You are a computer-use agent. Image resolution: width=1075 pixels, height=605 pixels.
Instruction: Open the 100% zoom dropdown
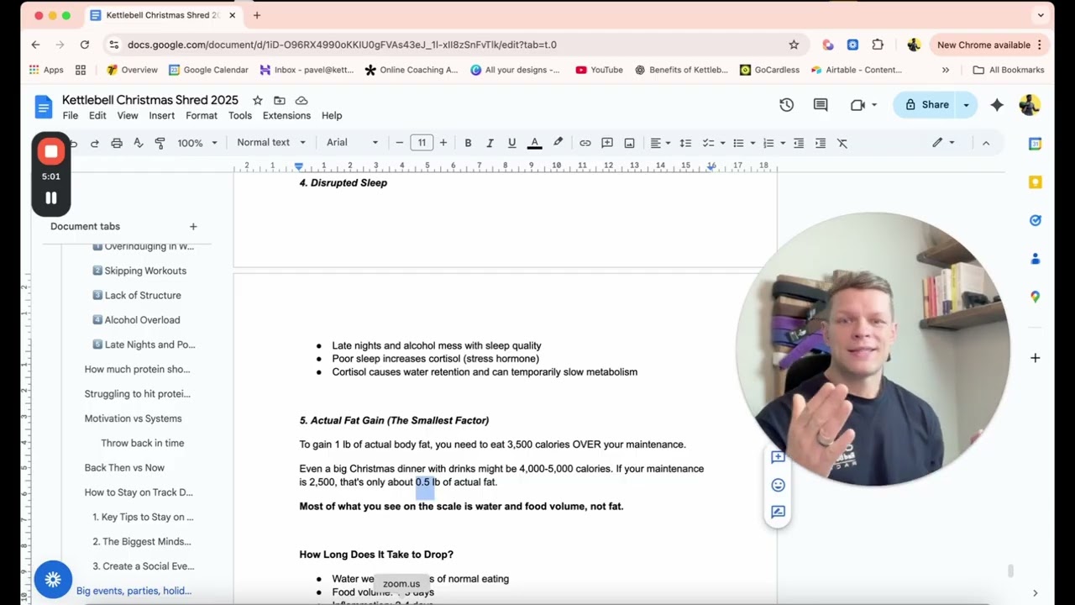197,143
